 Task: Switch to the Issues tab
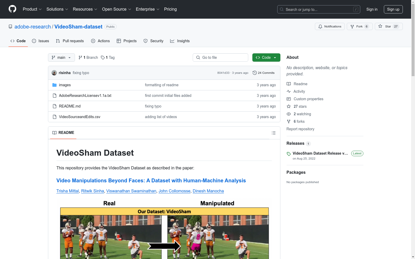tap(40, 41)
